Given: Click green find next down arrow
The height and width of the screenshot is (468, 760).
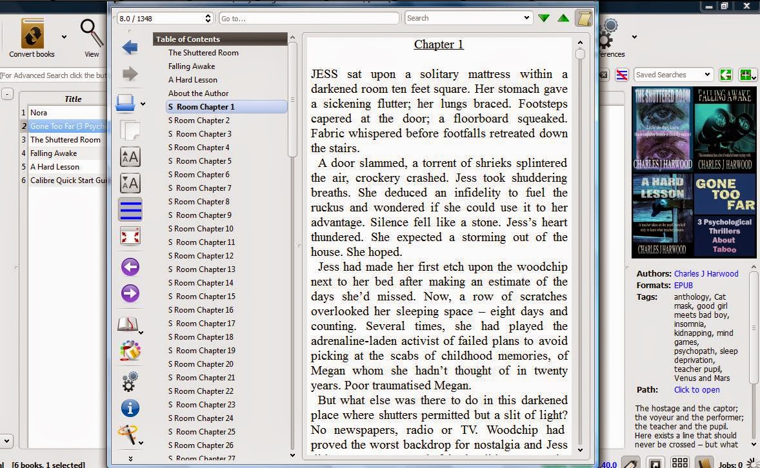Looking at the screenshot, I should point(544,19).
